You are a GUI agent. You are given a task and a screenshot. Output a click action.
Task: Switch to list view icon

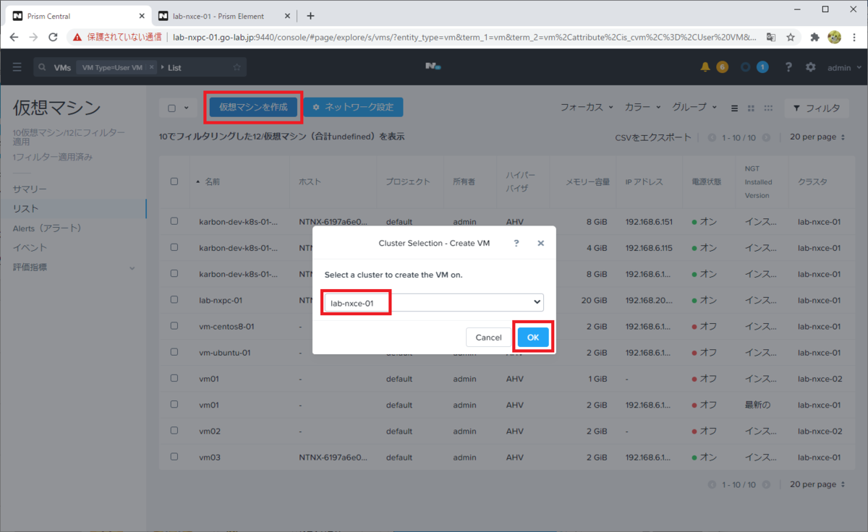click(x=734, y=108)
